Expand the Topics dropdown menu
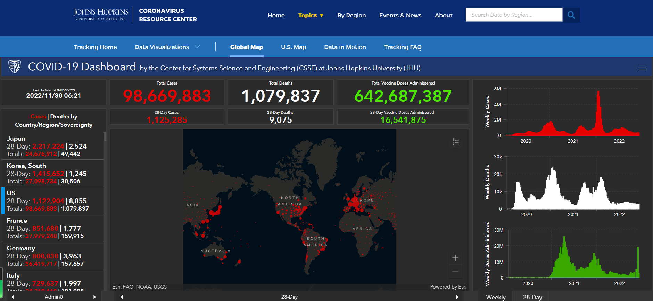 pyautogui.click(x=311, y=15)
